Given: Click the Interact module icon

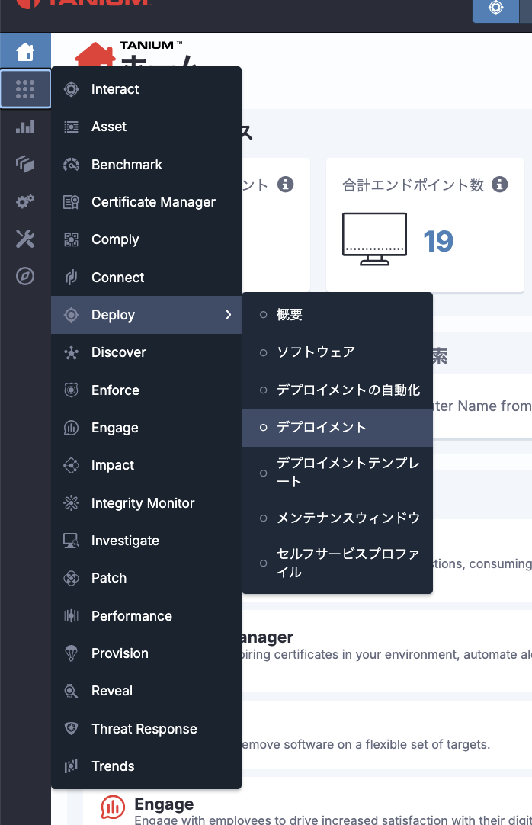Looking at the screenshot, I should (72, 89).
